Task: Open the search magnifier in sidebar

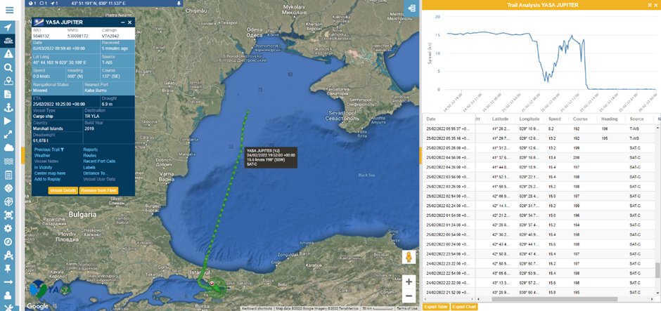Action: tap(8, 67)
